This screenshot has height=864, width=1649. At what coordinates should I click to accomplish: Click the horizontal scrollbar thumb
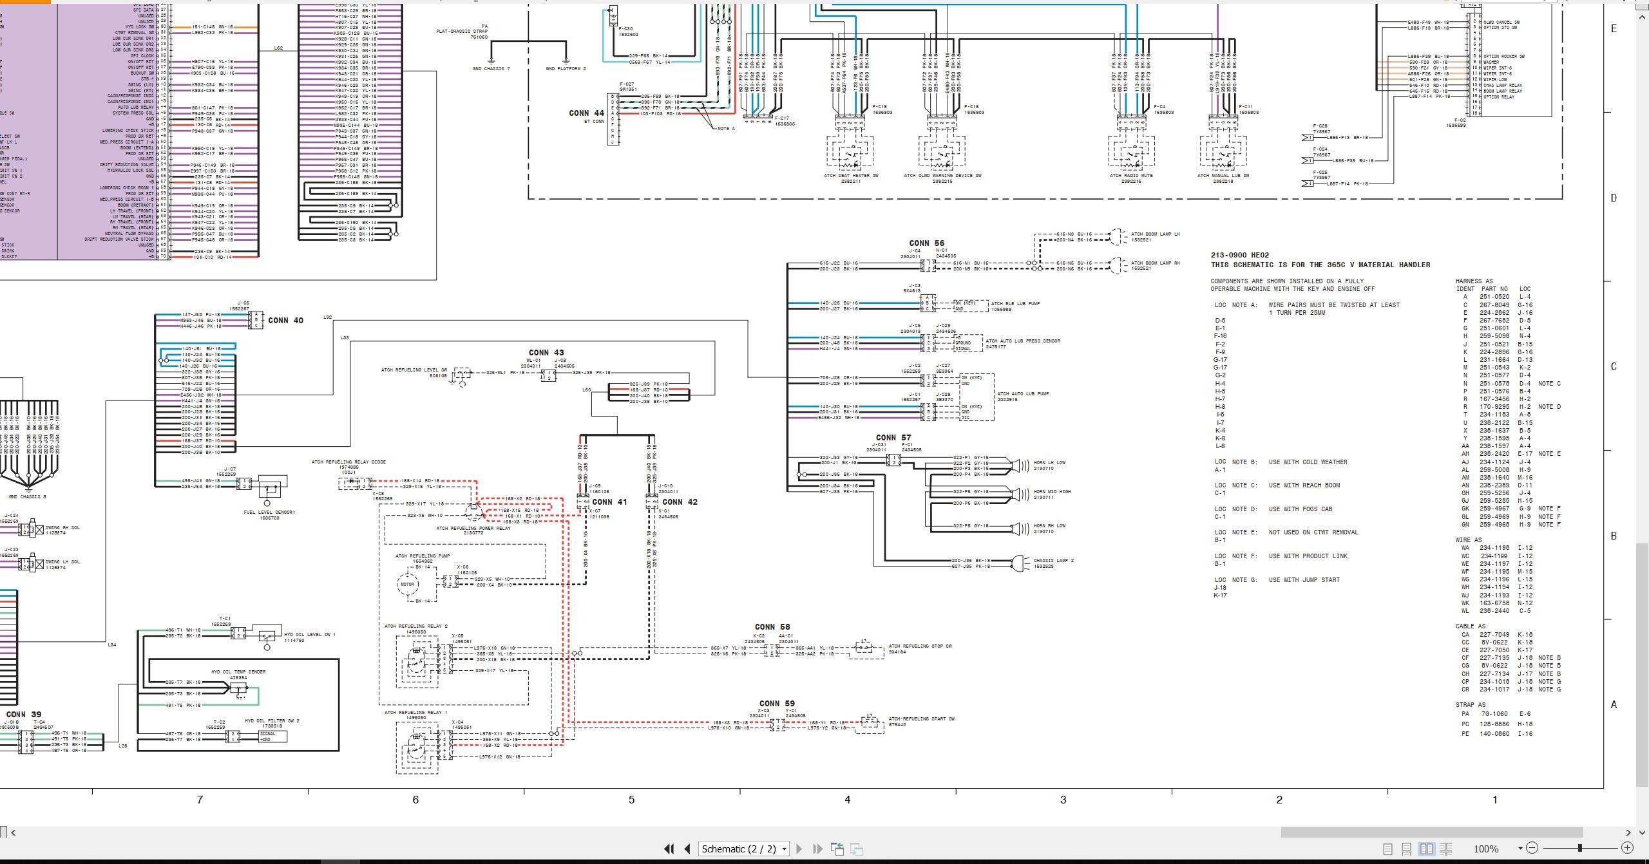1431,832
